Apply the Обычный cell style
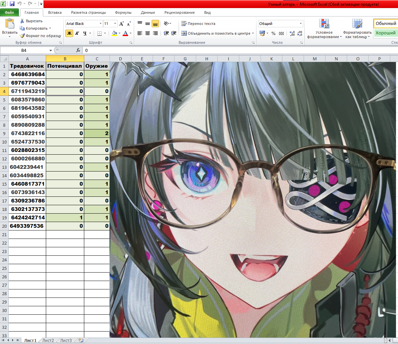 click(386, 23)
